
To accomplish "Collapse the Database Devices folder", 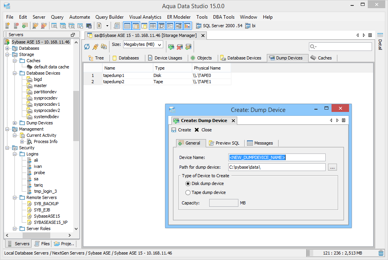I will coord(14,73).
